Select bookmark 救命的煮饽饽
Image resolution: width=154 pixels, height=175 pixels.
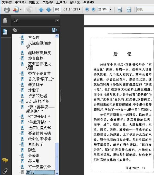pos(40,139)
